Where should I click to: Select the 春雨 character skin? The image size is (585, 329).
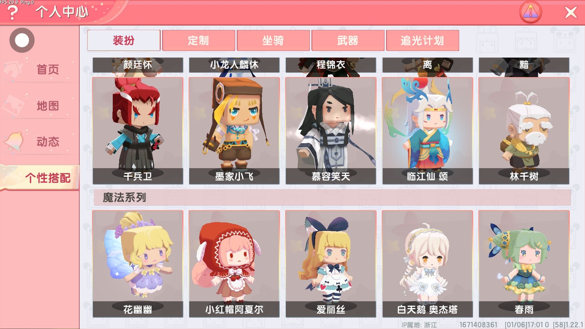(524, 264)
